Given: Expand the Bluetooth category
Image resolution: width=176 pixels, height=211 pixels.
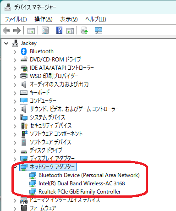Looking at the screenshot, I should 15,52.
